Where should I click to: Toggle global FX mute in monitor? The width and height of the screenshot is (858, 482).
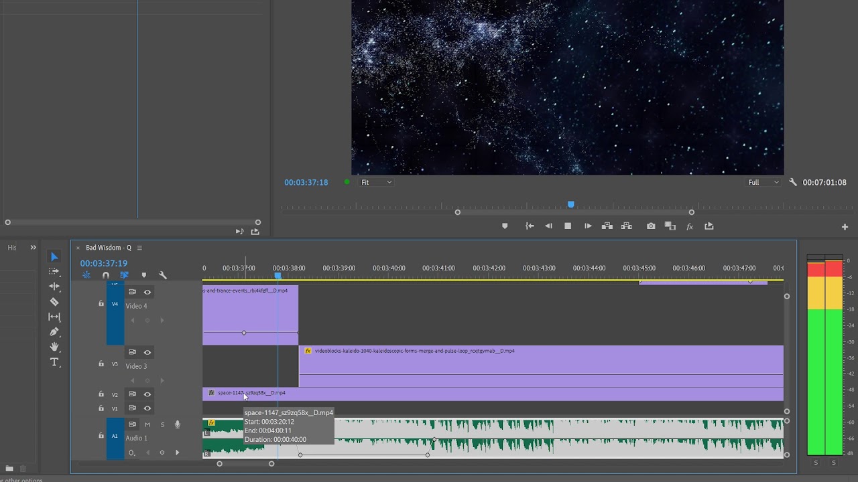coord(690,227)
